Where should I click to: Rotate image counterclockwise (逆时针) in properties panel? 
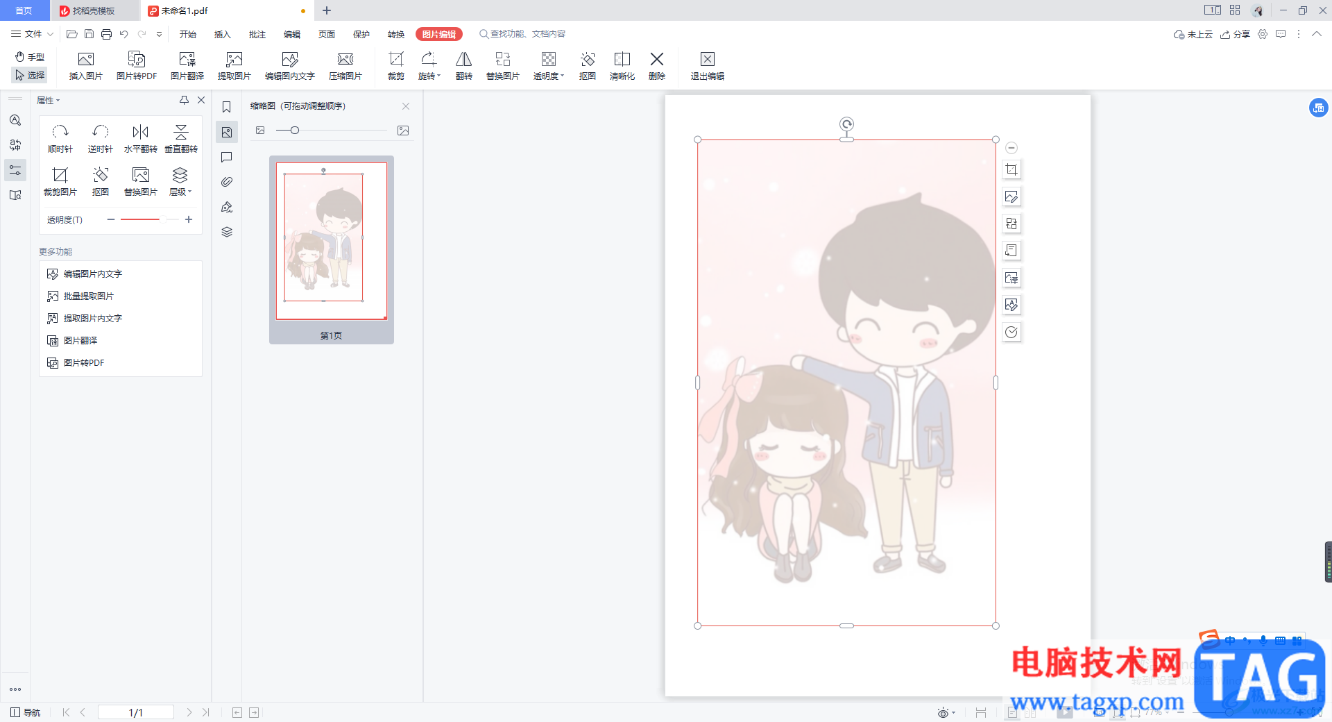(x=101, y=139)
